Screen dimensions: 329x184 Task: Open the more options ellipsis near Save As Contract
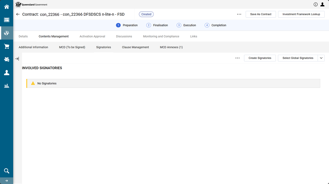pos(239,14)
